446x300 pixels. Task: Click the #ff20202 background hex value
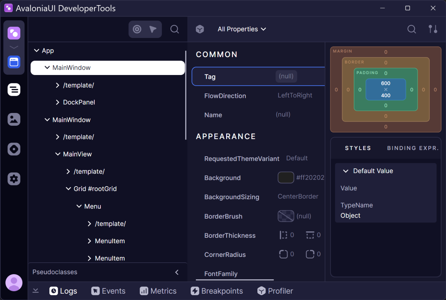[x=310, y=177]
